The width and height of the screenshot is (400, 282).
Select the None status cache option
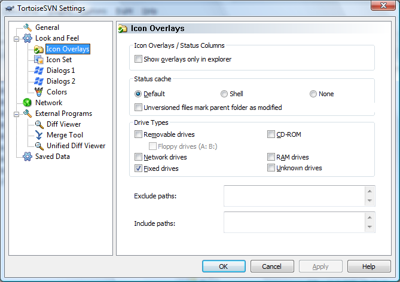pyautogui.click(x=313, y=94)
